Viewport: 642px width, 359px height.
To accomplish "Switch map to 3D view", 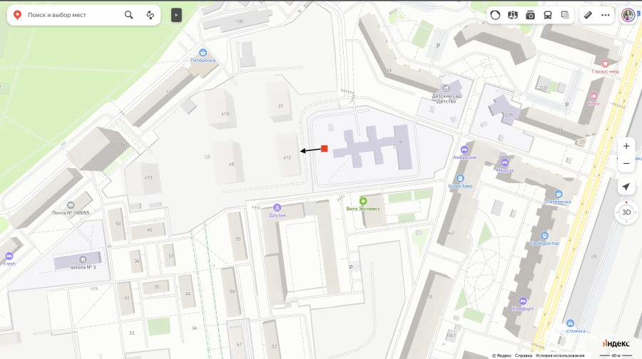I will click(x=626, y=212).
